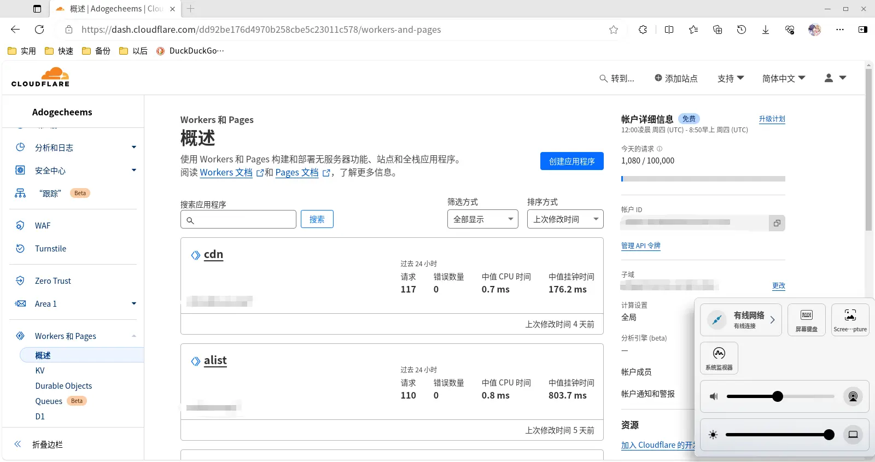Image resolution: width=875 pixels, height=462 pixels.
Task: Open the cdn worker link
Action: point(213,254)
